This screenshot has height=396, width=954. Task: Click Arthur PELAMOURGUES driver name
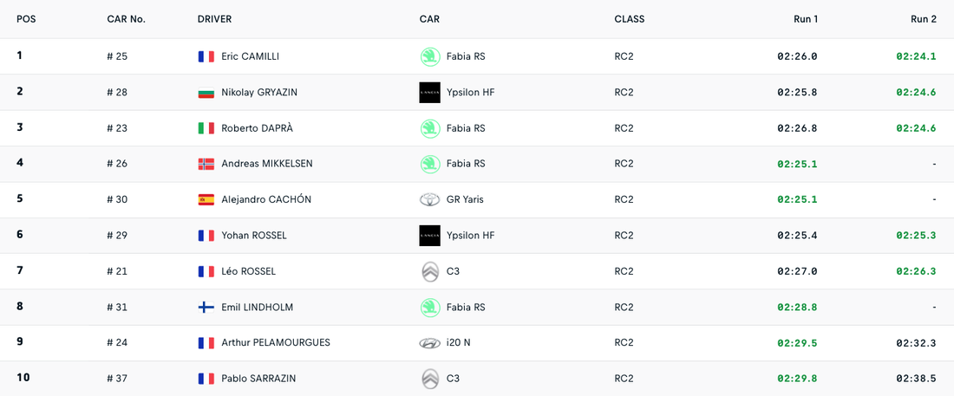275,342
